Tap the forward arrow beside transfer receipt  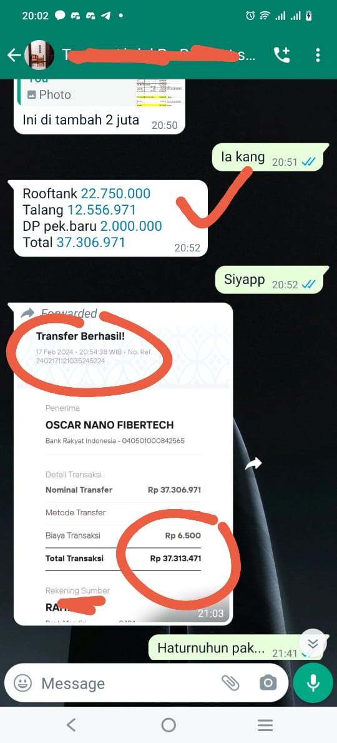point(253,464)
